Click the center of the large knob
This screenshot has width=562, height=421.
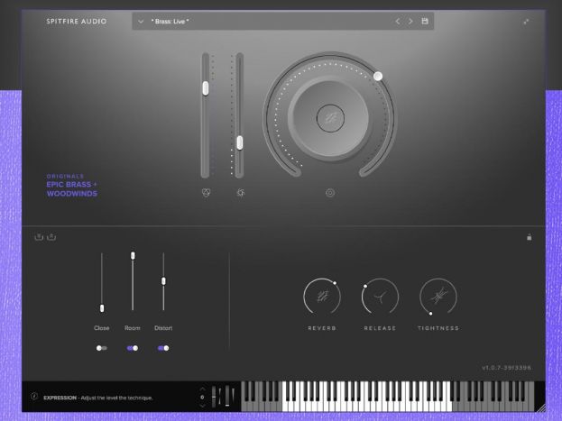(330, 116)
